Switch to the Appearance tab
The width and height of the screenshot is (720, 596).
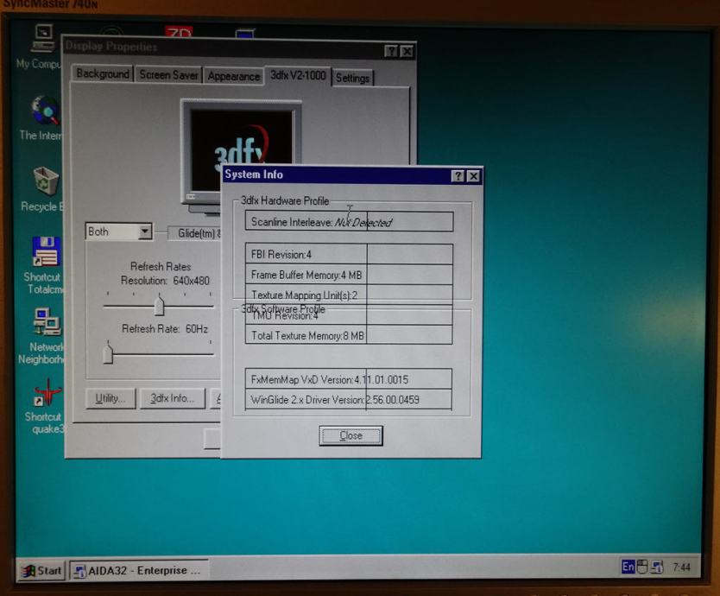coord(233,76)
